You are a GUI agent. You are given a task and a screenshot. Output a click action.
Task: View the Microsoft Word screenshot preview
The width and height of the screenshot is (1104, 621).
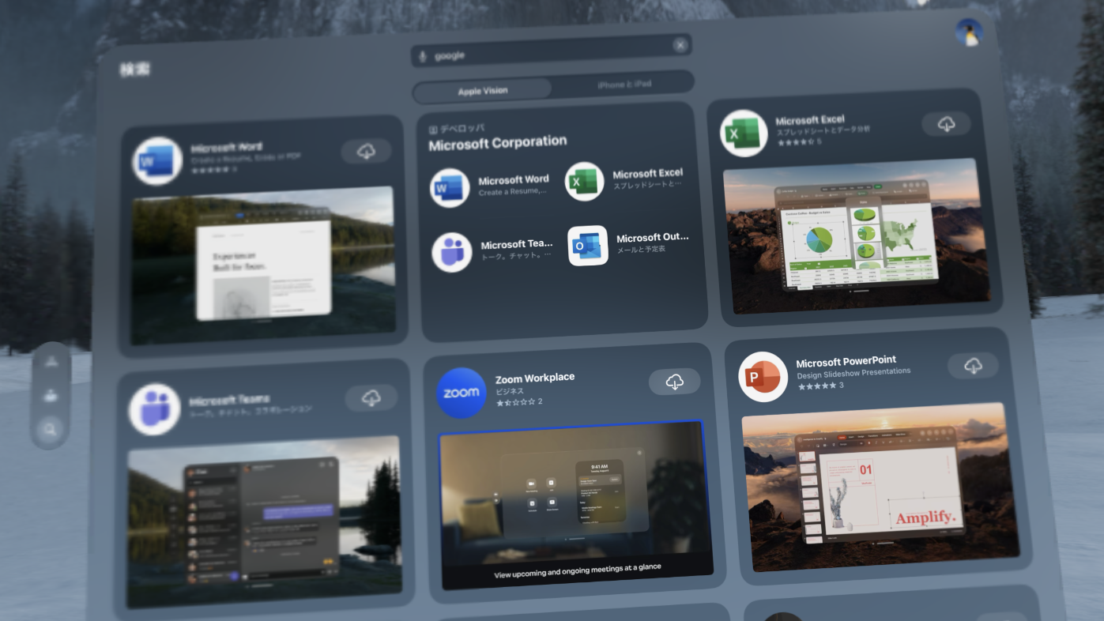pos(263,265)
